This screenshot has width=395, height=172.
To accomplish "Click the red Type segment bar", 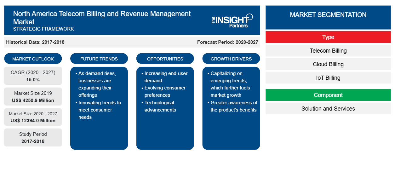I will pos(328,37).
